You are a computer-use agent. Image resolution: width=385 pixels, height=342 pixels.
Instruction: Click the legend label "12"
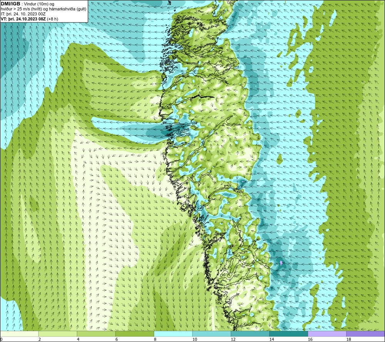tap(233, 339)
